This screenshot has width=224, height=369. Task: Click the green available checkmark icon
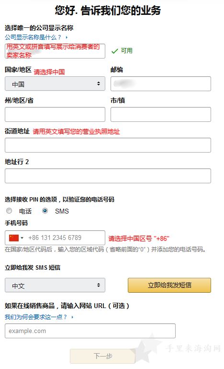click(114, 51)
